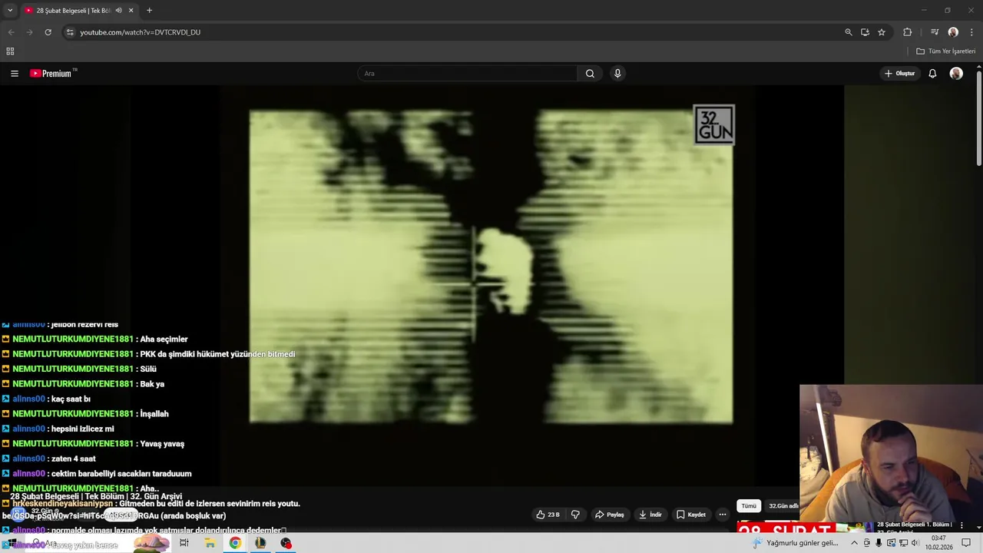
Task: Install app icon in address bar
Action: 865,32
